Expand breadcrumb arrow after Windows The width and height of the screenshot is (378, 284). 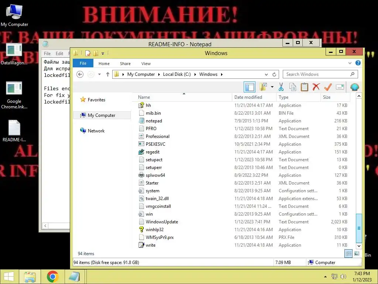[221, 74]
